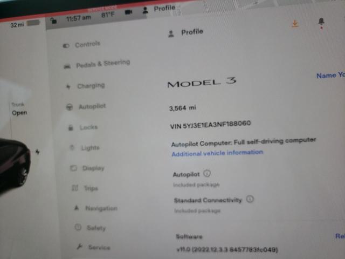Tap the person icon beside Profile heading
Screen dimensions: 345x259
(x=171, y=34)
